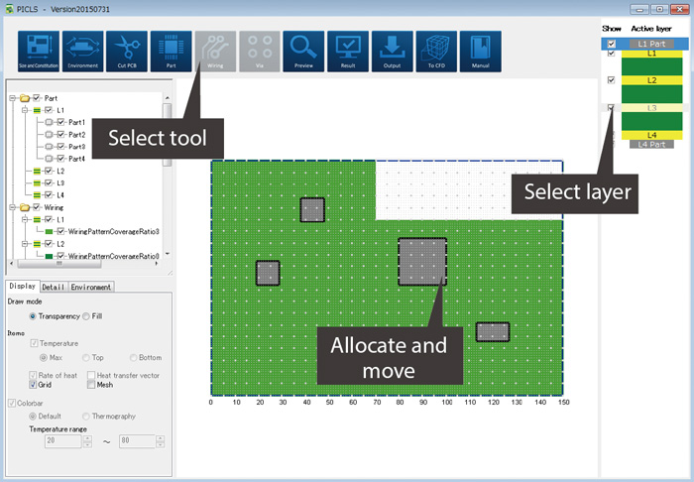This screenshot has height=482, width=694.
Task: Toggle the Part folder checkbox
Action: [x=37, y=98]
